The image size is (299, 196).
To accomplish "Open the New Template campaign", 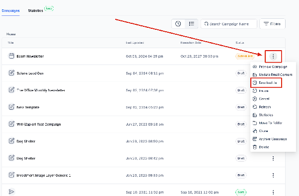I will tap(28, 108).
